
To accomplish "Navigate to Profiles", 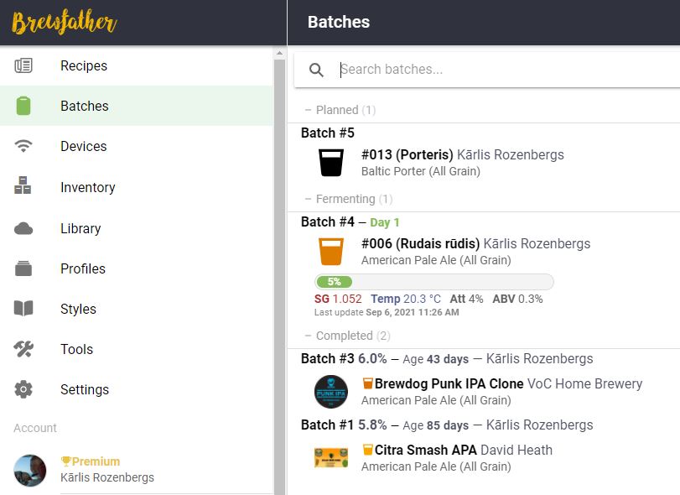I will [x=137, y=268].
